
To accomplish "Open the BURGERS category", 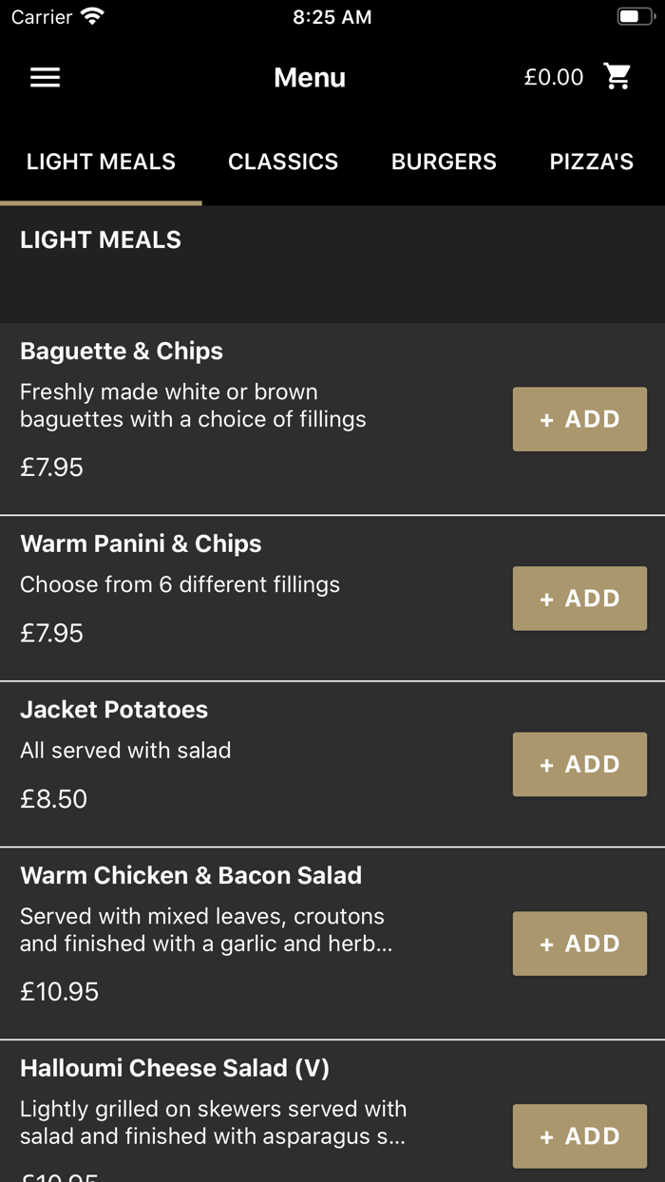I will (444, 162).
